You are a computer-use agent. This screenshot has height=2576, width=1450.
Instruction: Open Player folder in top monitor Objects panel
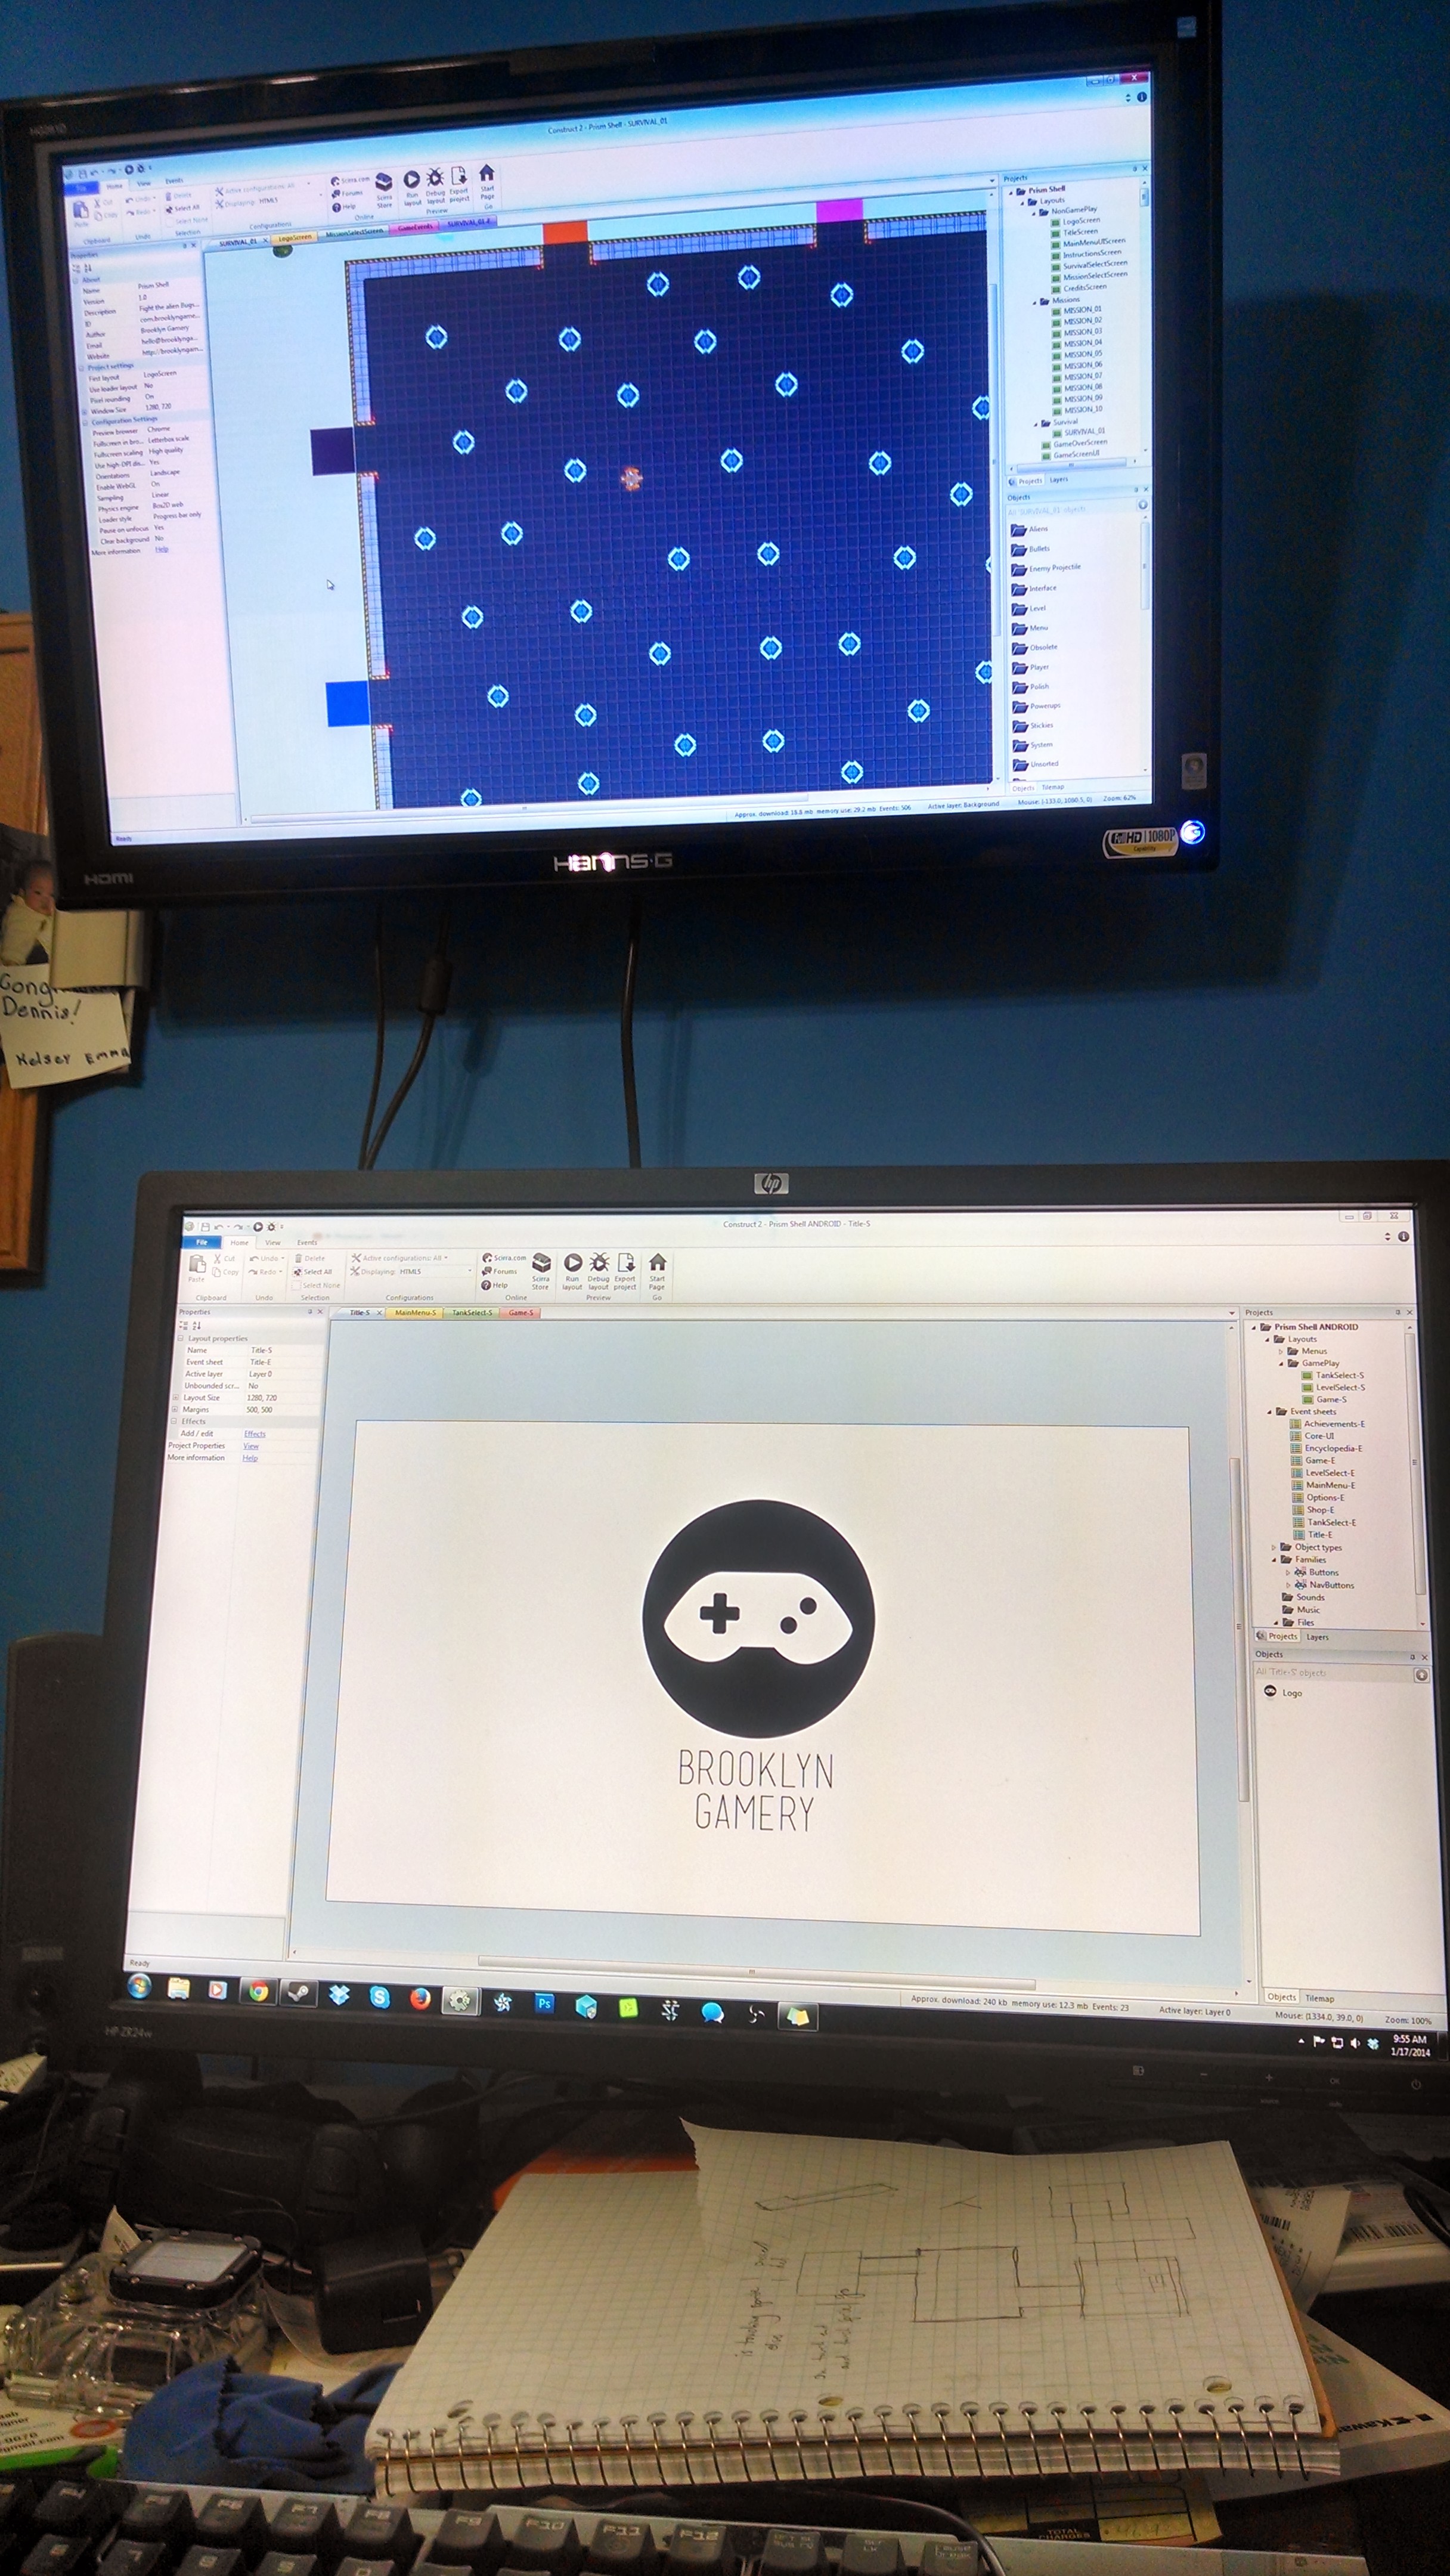(1030, 667)
